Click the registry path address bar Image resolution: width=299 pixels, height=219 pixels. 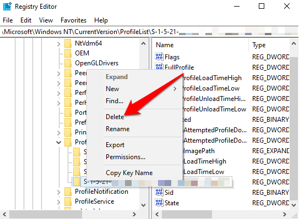150,32
